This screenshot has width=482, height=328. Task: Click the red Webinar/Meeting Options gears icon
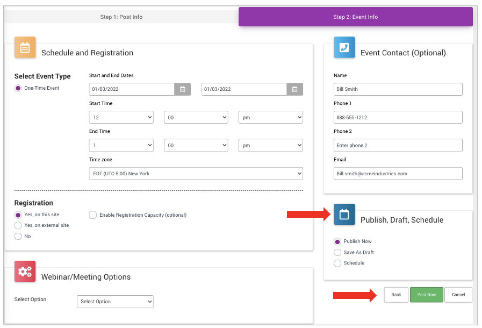click(25, 272)
